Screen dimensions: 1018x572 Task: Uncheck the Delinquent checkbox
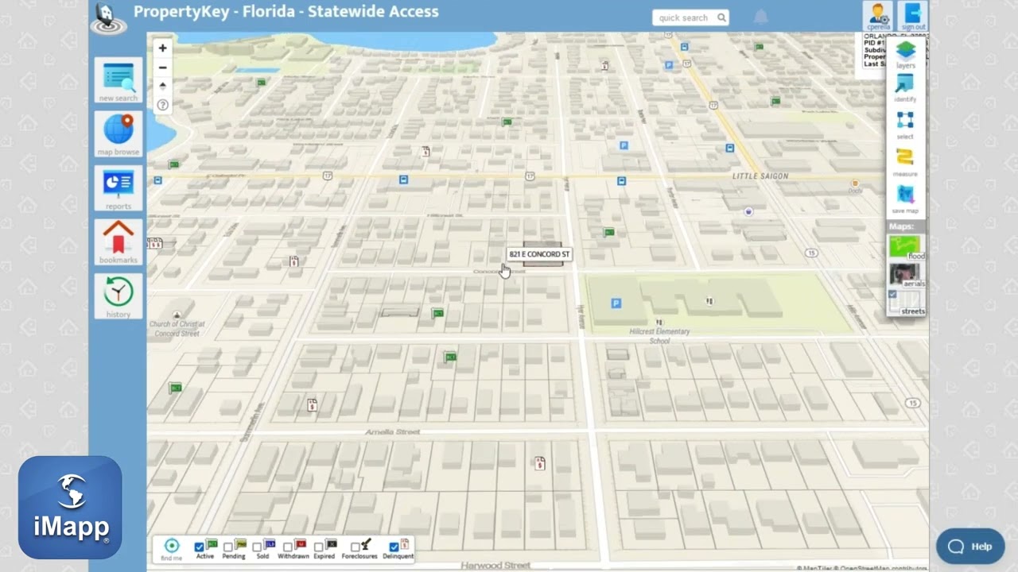[x=394, y=547]
